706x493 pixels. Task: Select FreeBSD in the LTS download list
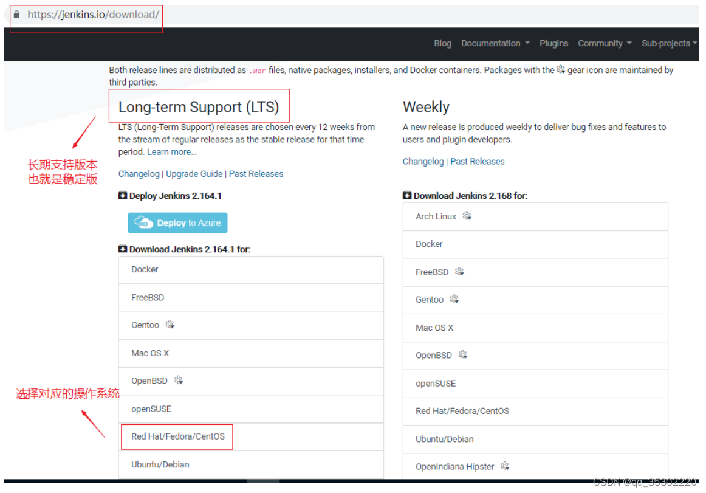point(251,298)
